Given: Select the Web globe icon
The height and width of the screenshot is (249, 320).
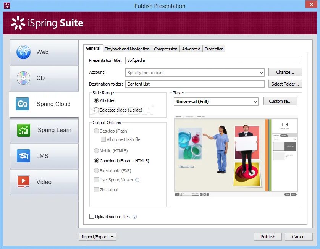Looking at the screenshot, I should 23,52.
